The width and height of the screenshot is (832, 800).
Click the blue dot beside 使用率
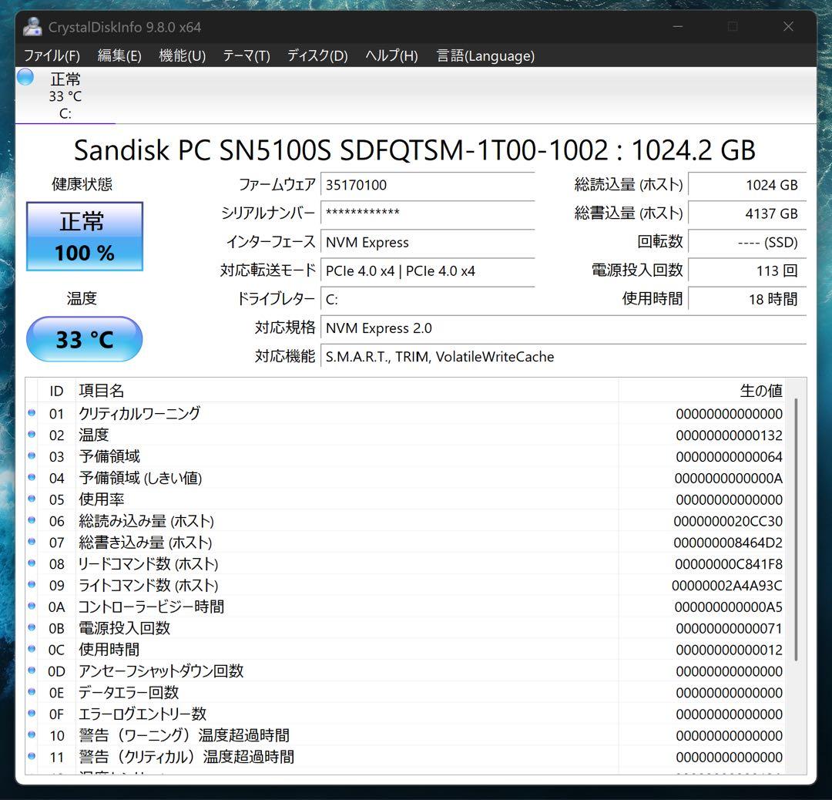[x=31, y=499]
